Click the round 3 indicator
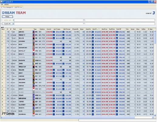 tap(150, 13)
